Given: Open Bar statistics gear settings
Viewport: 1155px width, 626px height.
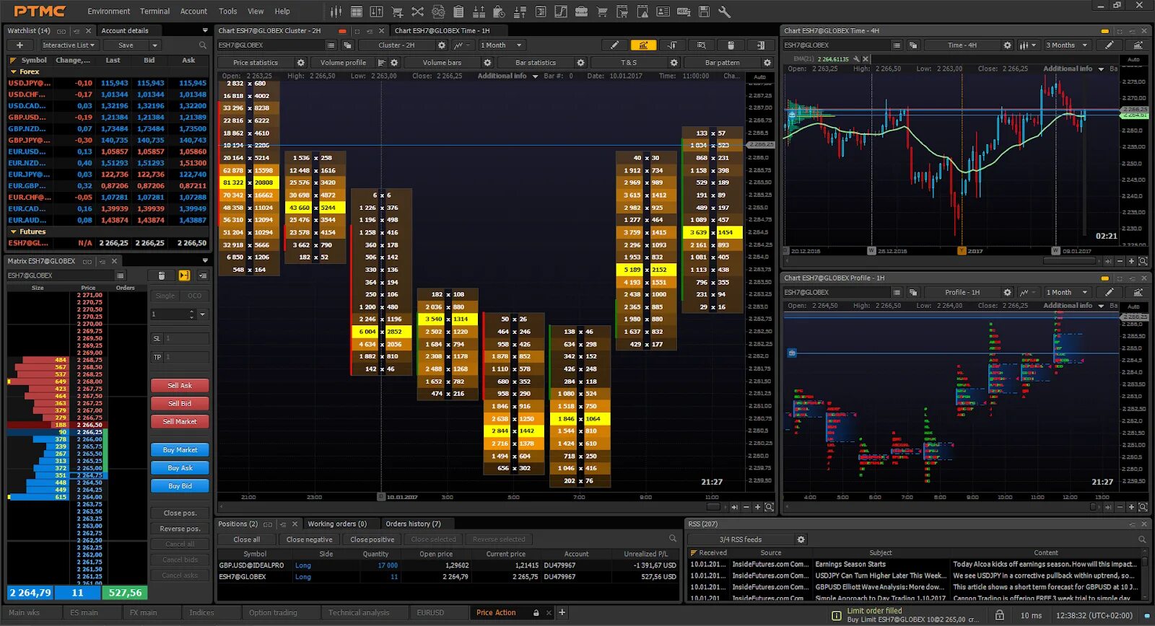Looking at the screenshot, I should (580, 63).
